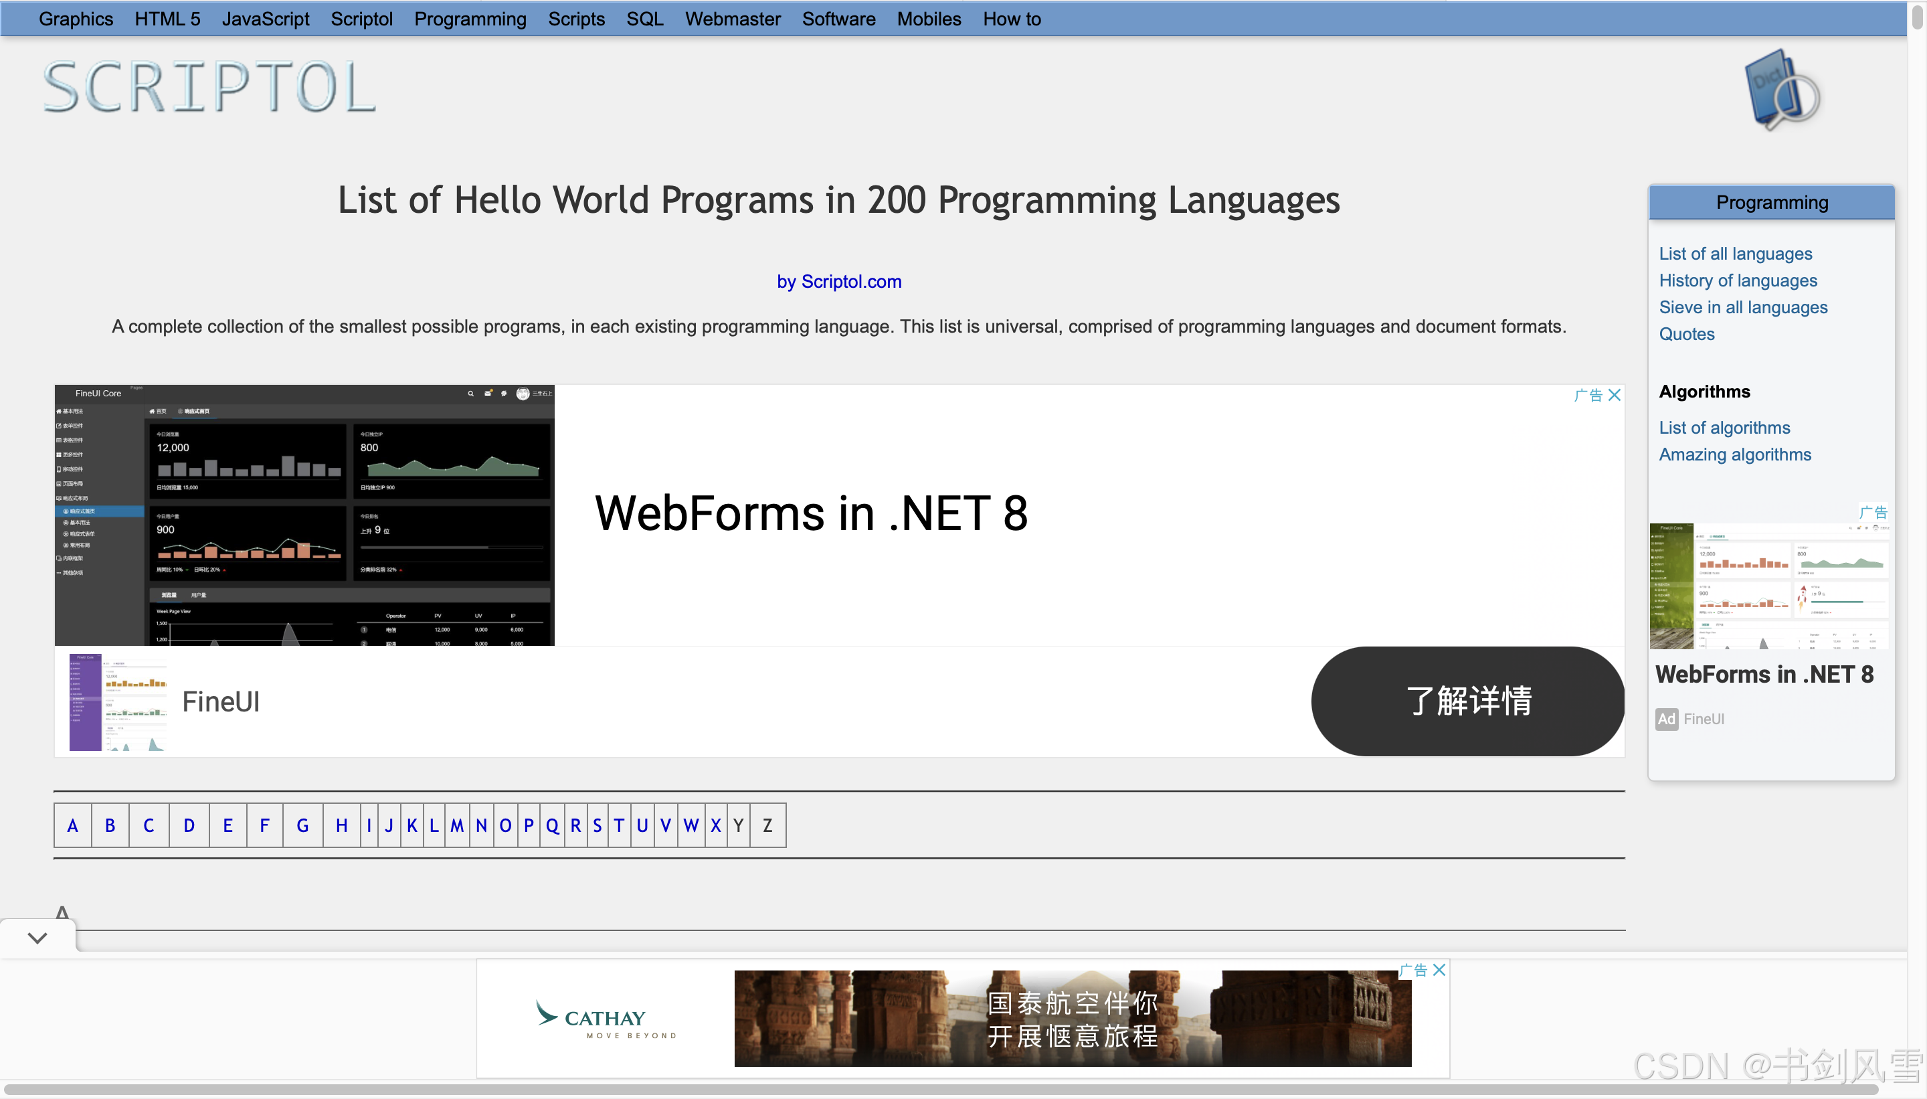The image size is (1927, 1099).
Task: Open the Programming menu item
Action: (x=470, y=19)
